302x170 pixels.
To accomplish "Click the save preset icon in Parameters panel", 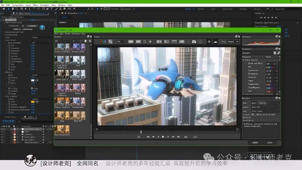I will 275,53.
